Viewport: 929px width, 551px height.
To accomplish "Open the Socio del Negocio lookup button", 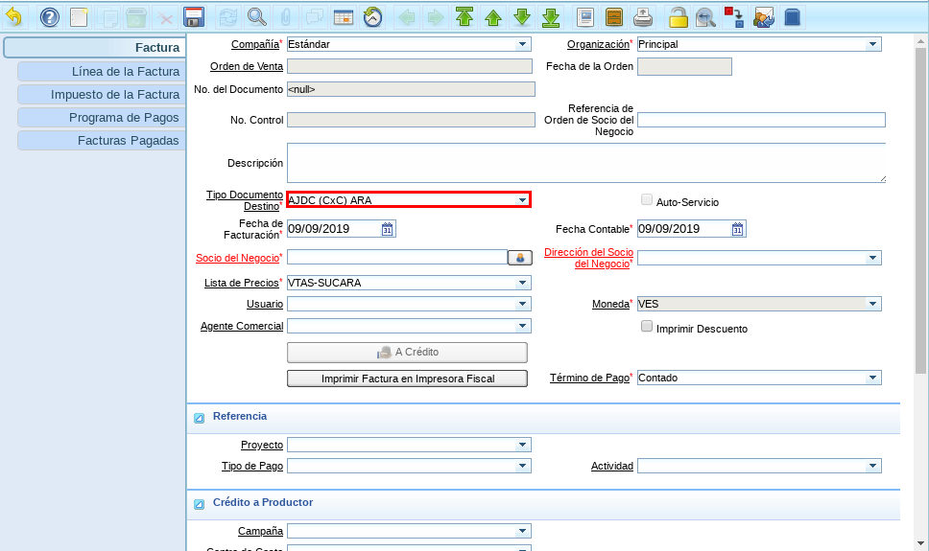I will coord(519,258).
